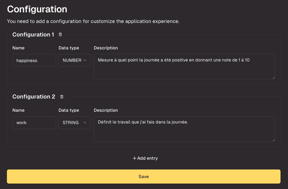Open the Data type selector for happiness
Image resolution: width=288 pixels, height=189 pixels.
click(x=74, y=60)
